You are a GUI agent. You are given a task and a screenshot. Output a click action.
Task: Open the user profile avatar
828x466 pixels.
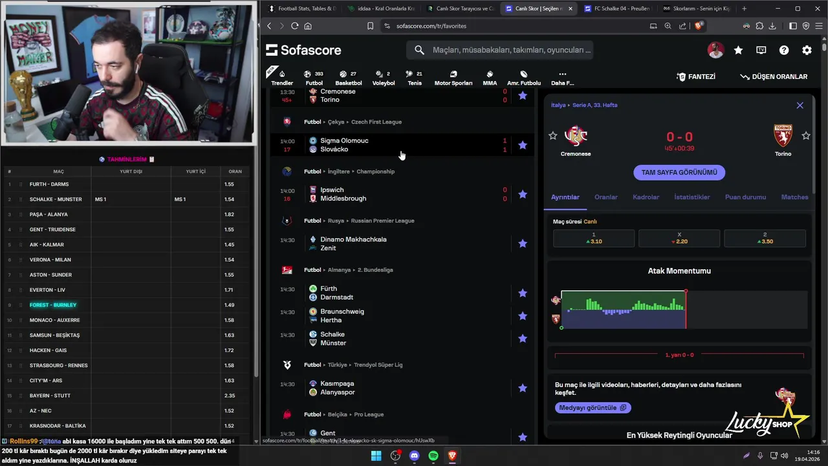click(715, 50)
